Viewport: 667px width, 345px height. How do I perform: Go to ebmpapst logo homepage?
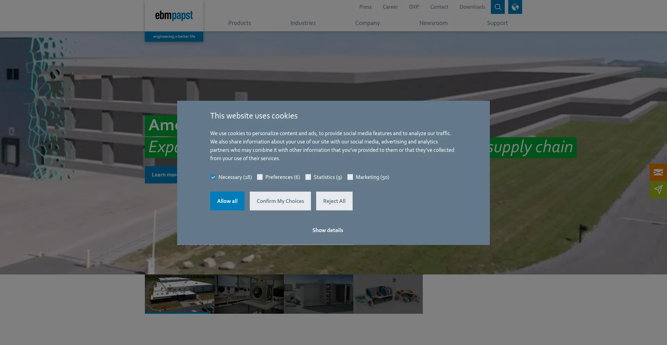click(174, 16)
